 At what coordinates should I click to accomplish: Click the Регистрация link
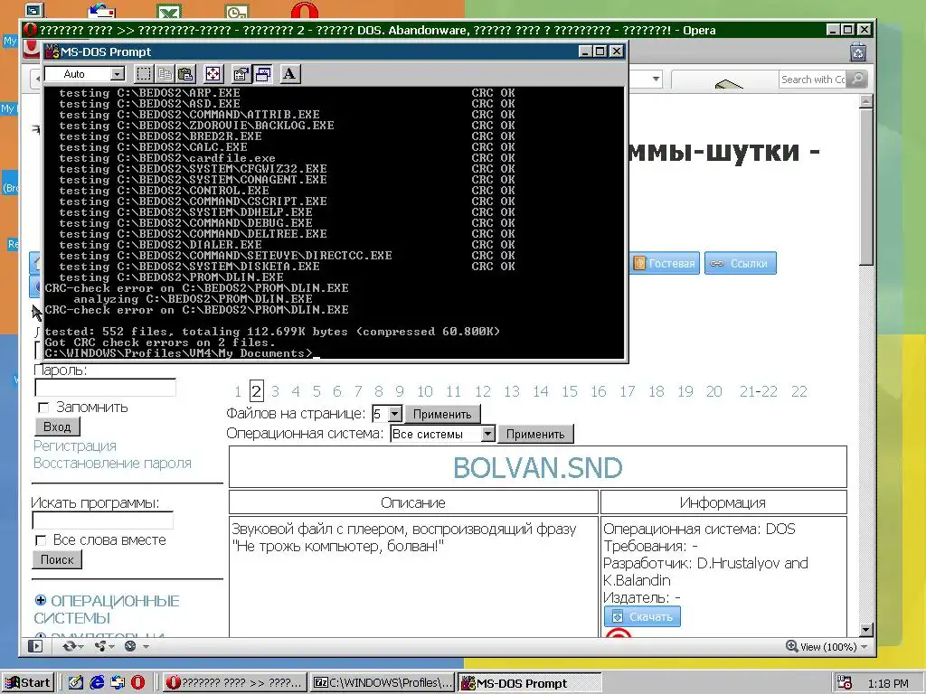tap(75, 445)
